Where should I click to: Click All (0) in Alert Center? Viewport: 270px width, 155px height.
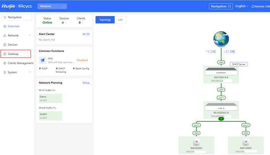tap(86, 34)
